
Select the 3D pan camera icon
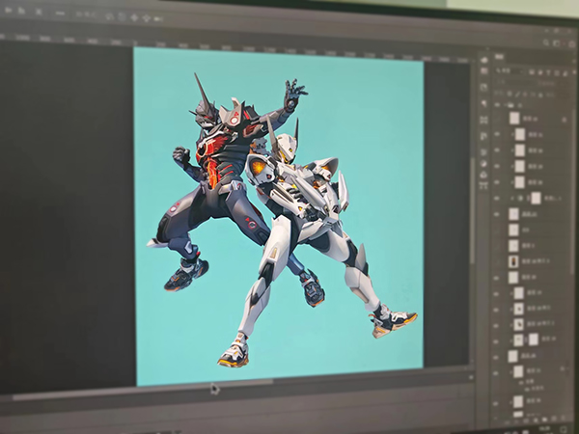tap(134, 17)
